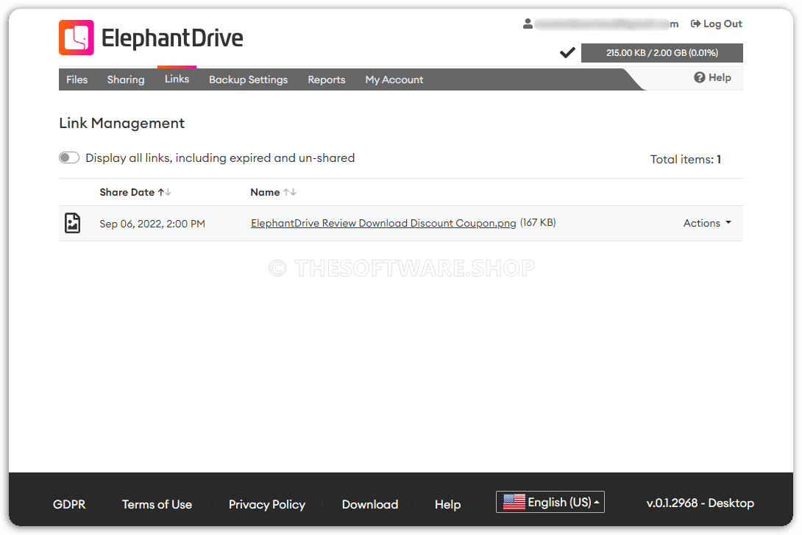Click the image file icon in the link row
The height and width of the screenshot is (535, 802).
73,223
